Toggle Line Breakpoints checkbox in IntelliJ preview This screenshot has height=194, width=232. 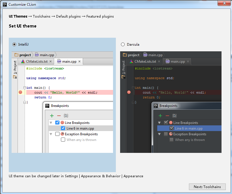57,123
